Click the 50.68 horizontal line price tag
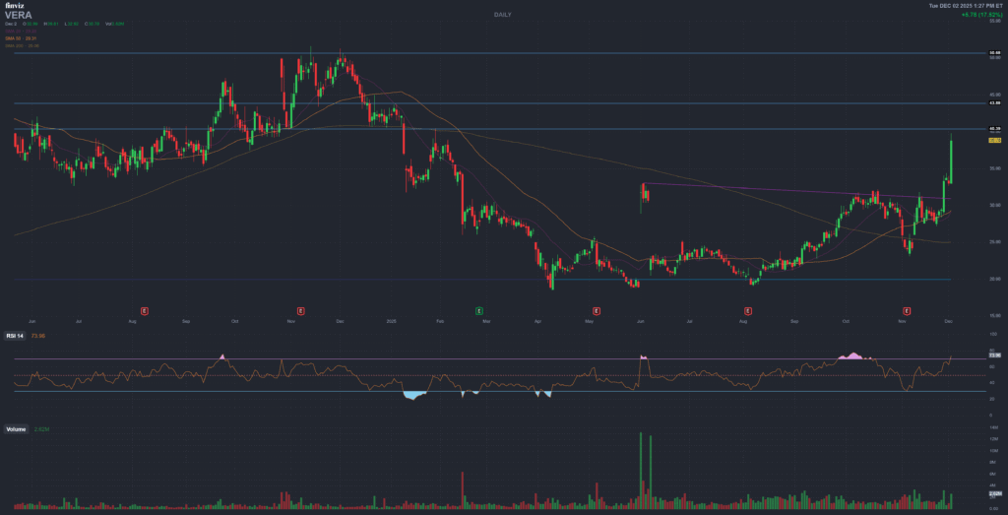 tap(994, 53)
